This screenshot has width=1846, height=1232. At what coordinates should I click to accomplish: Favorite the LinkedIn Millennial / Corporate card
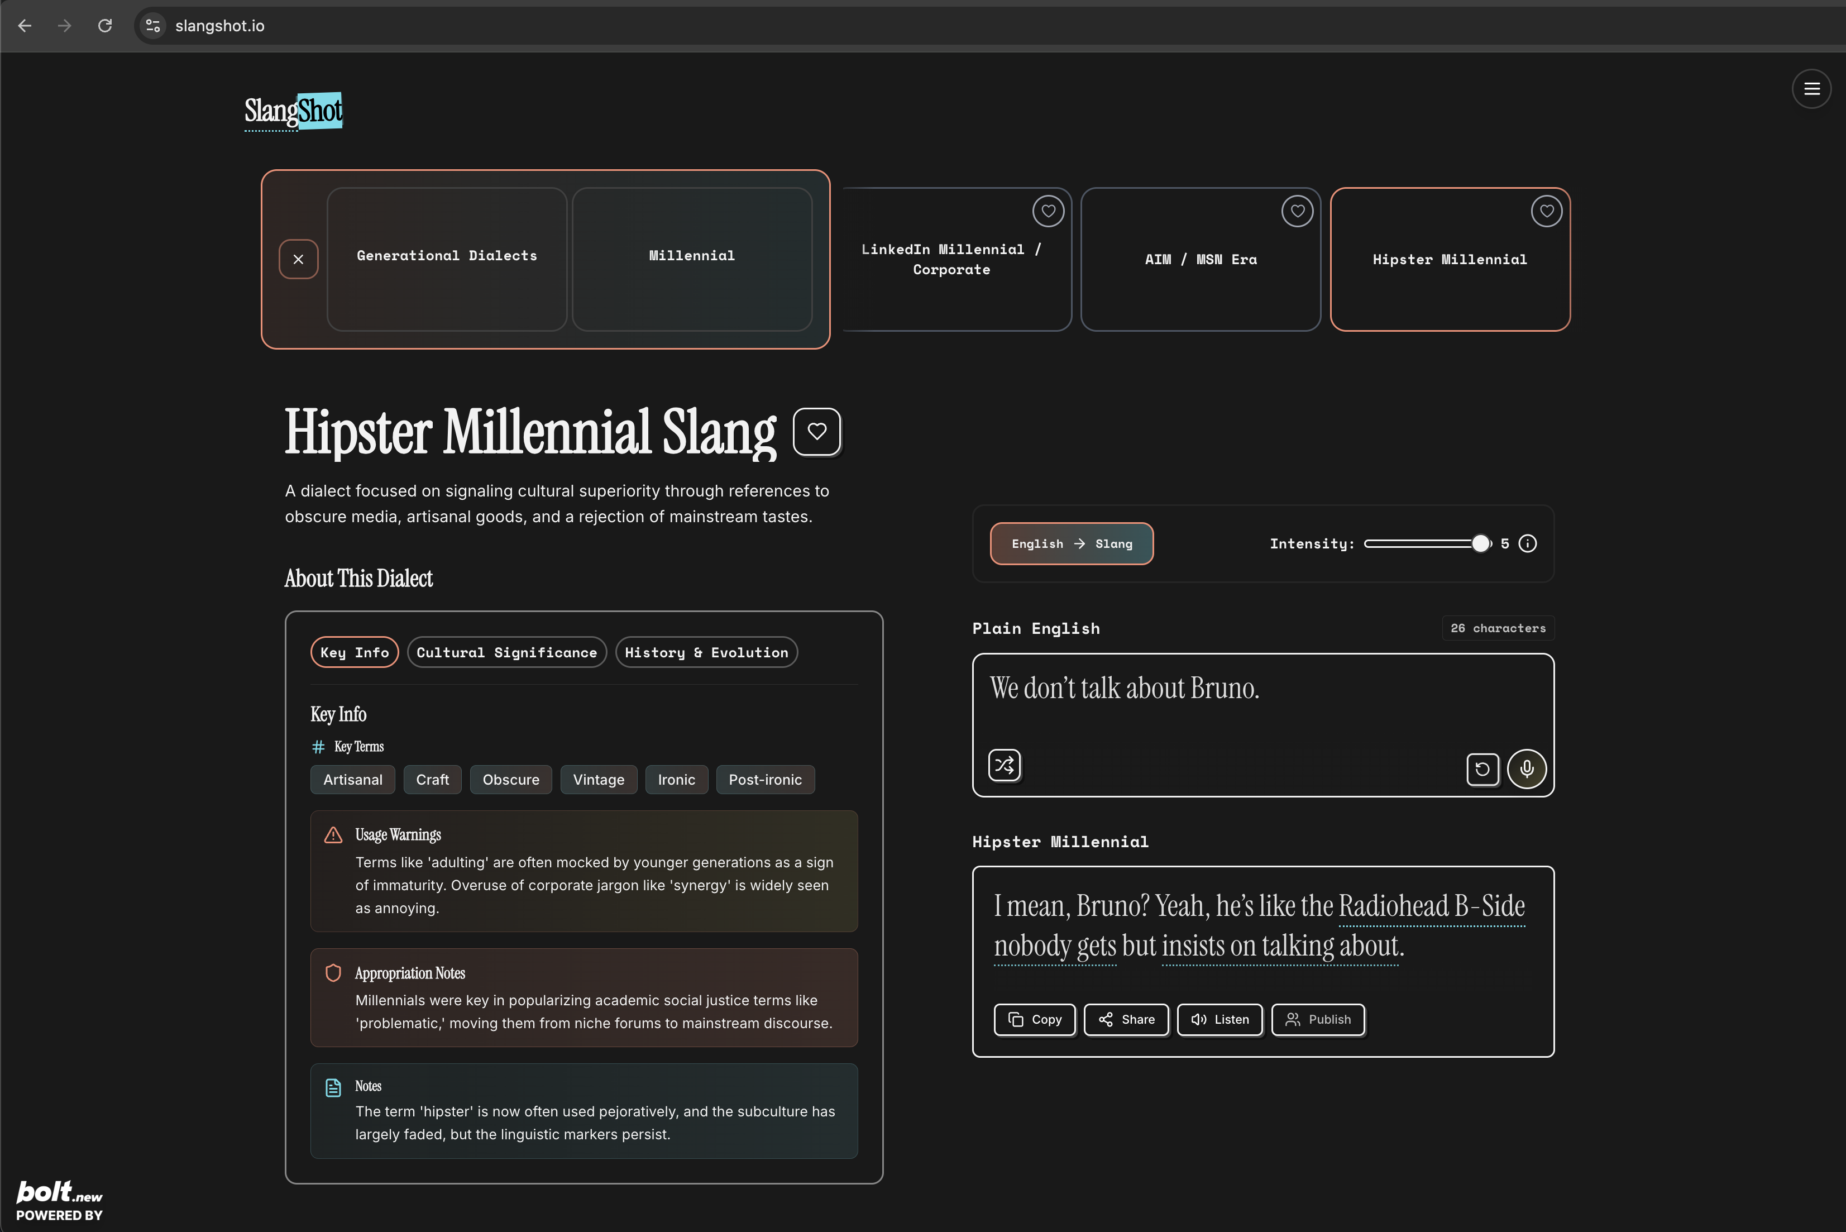[x=1048, y=211]
